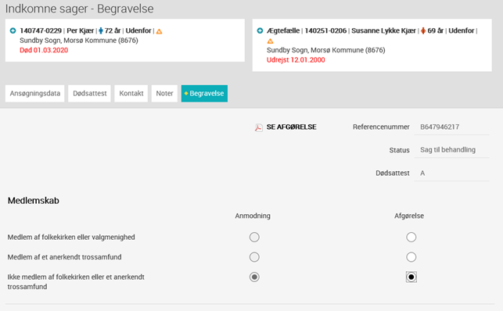Click Referencenummer field B647946217
This screenshot has width=503, height=311.
point(451,127)
